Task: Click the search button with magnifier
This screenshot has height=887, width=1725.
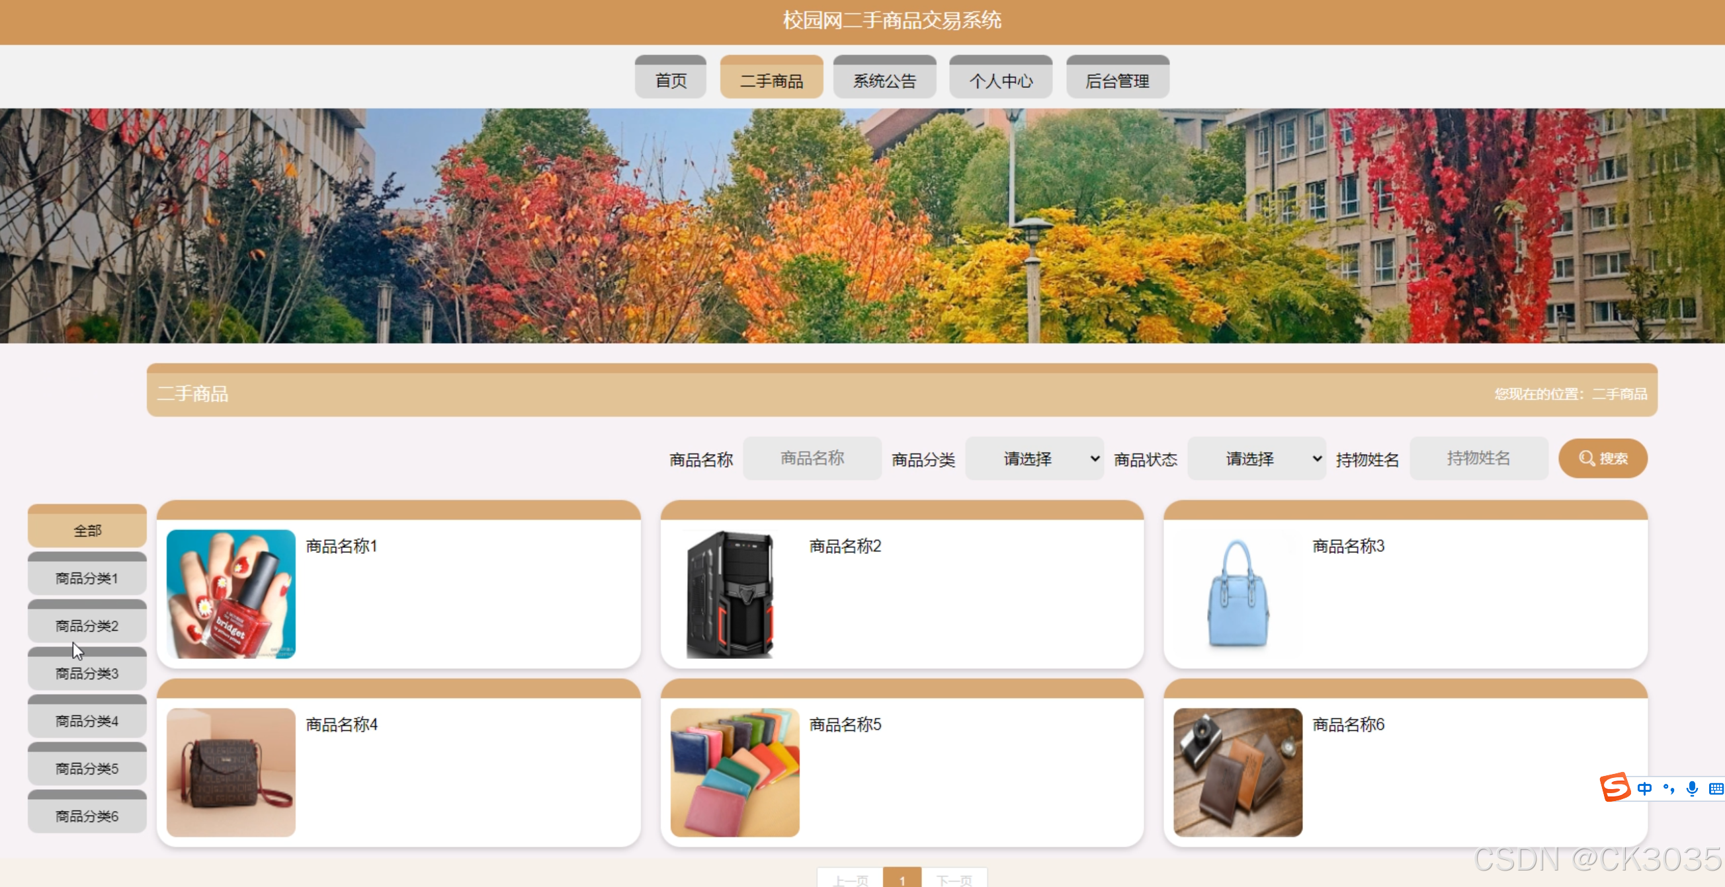Action: 1603,458
